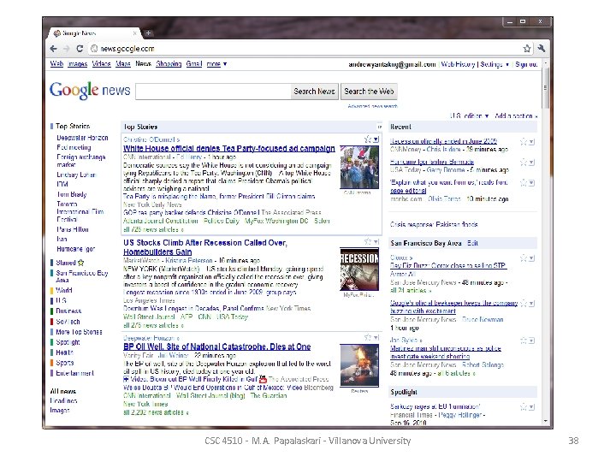Go to Gmail in the top navigation

(194, 63)
